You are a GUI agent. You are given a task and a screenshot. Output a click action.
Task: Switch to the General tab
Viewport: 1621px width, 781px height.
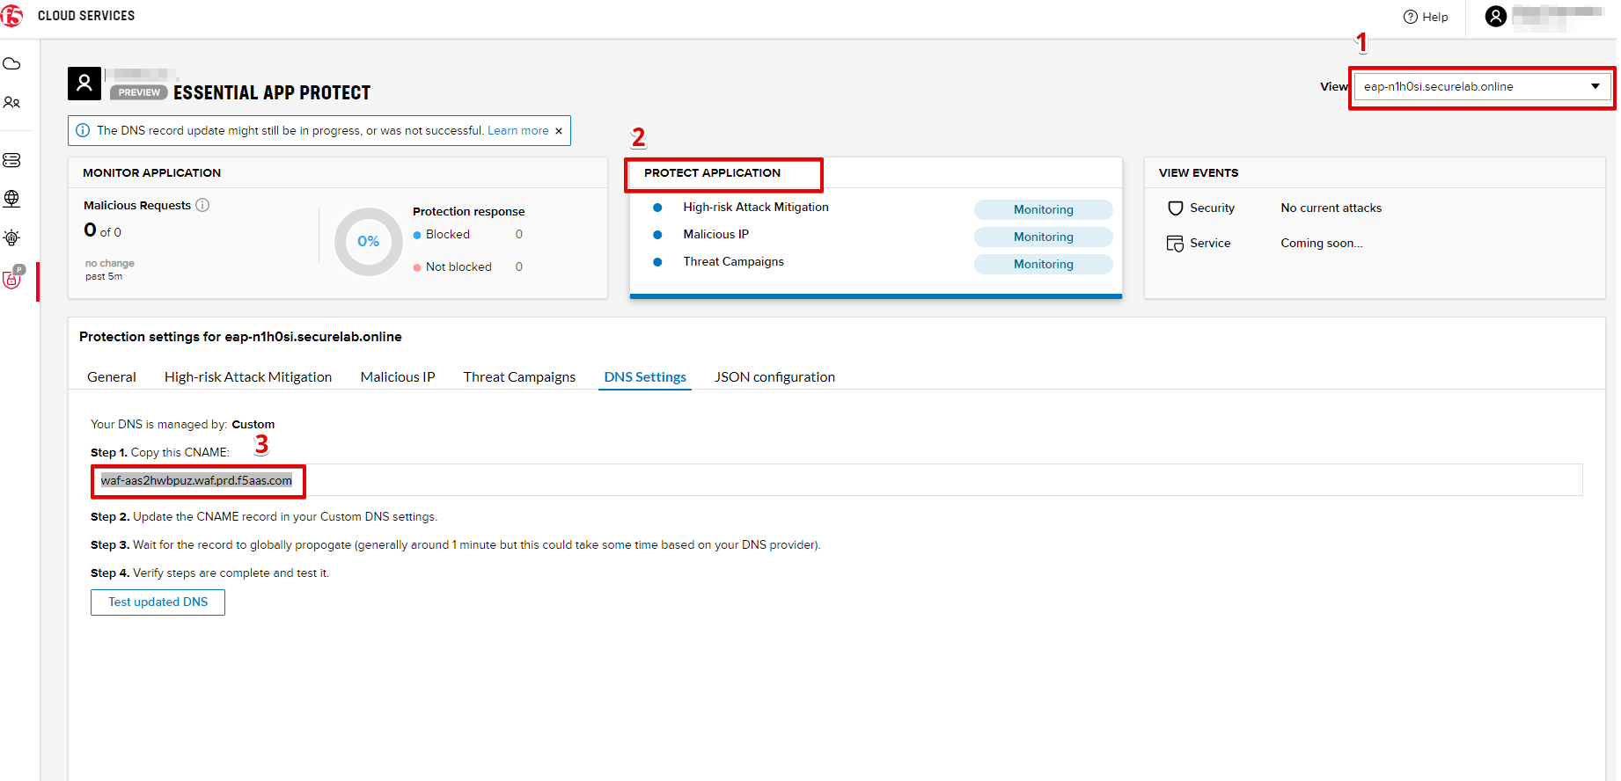112,377
